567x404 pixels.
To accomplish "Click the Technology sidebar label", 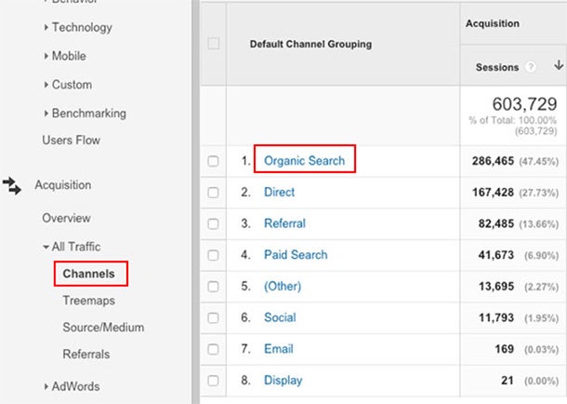I will pyautogui.click(x=82, y=28).
